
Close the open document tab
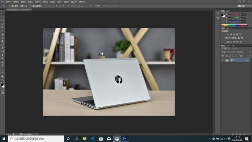click(31, 10)
